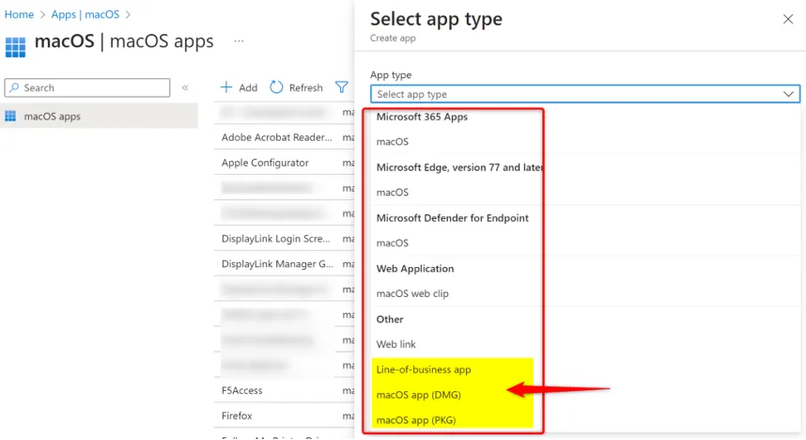Select macOS app (DMG) option

[x=418, y=395]
